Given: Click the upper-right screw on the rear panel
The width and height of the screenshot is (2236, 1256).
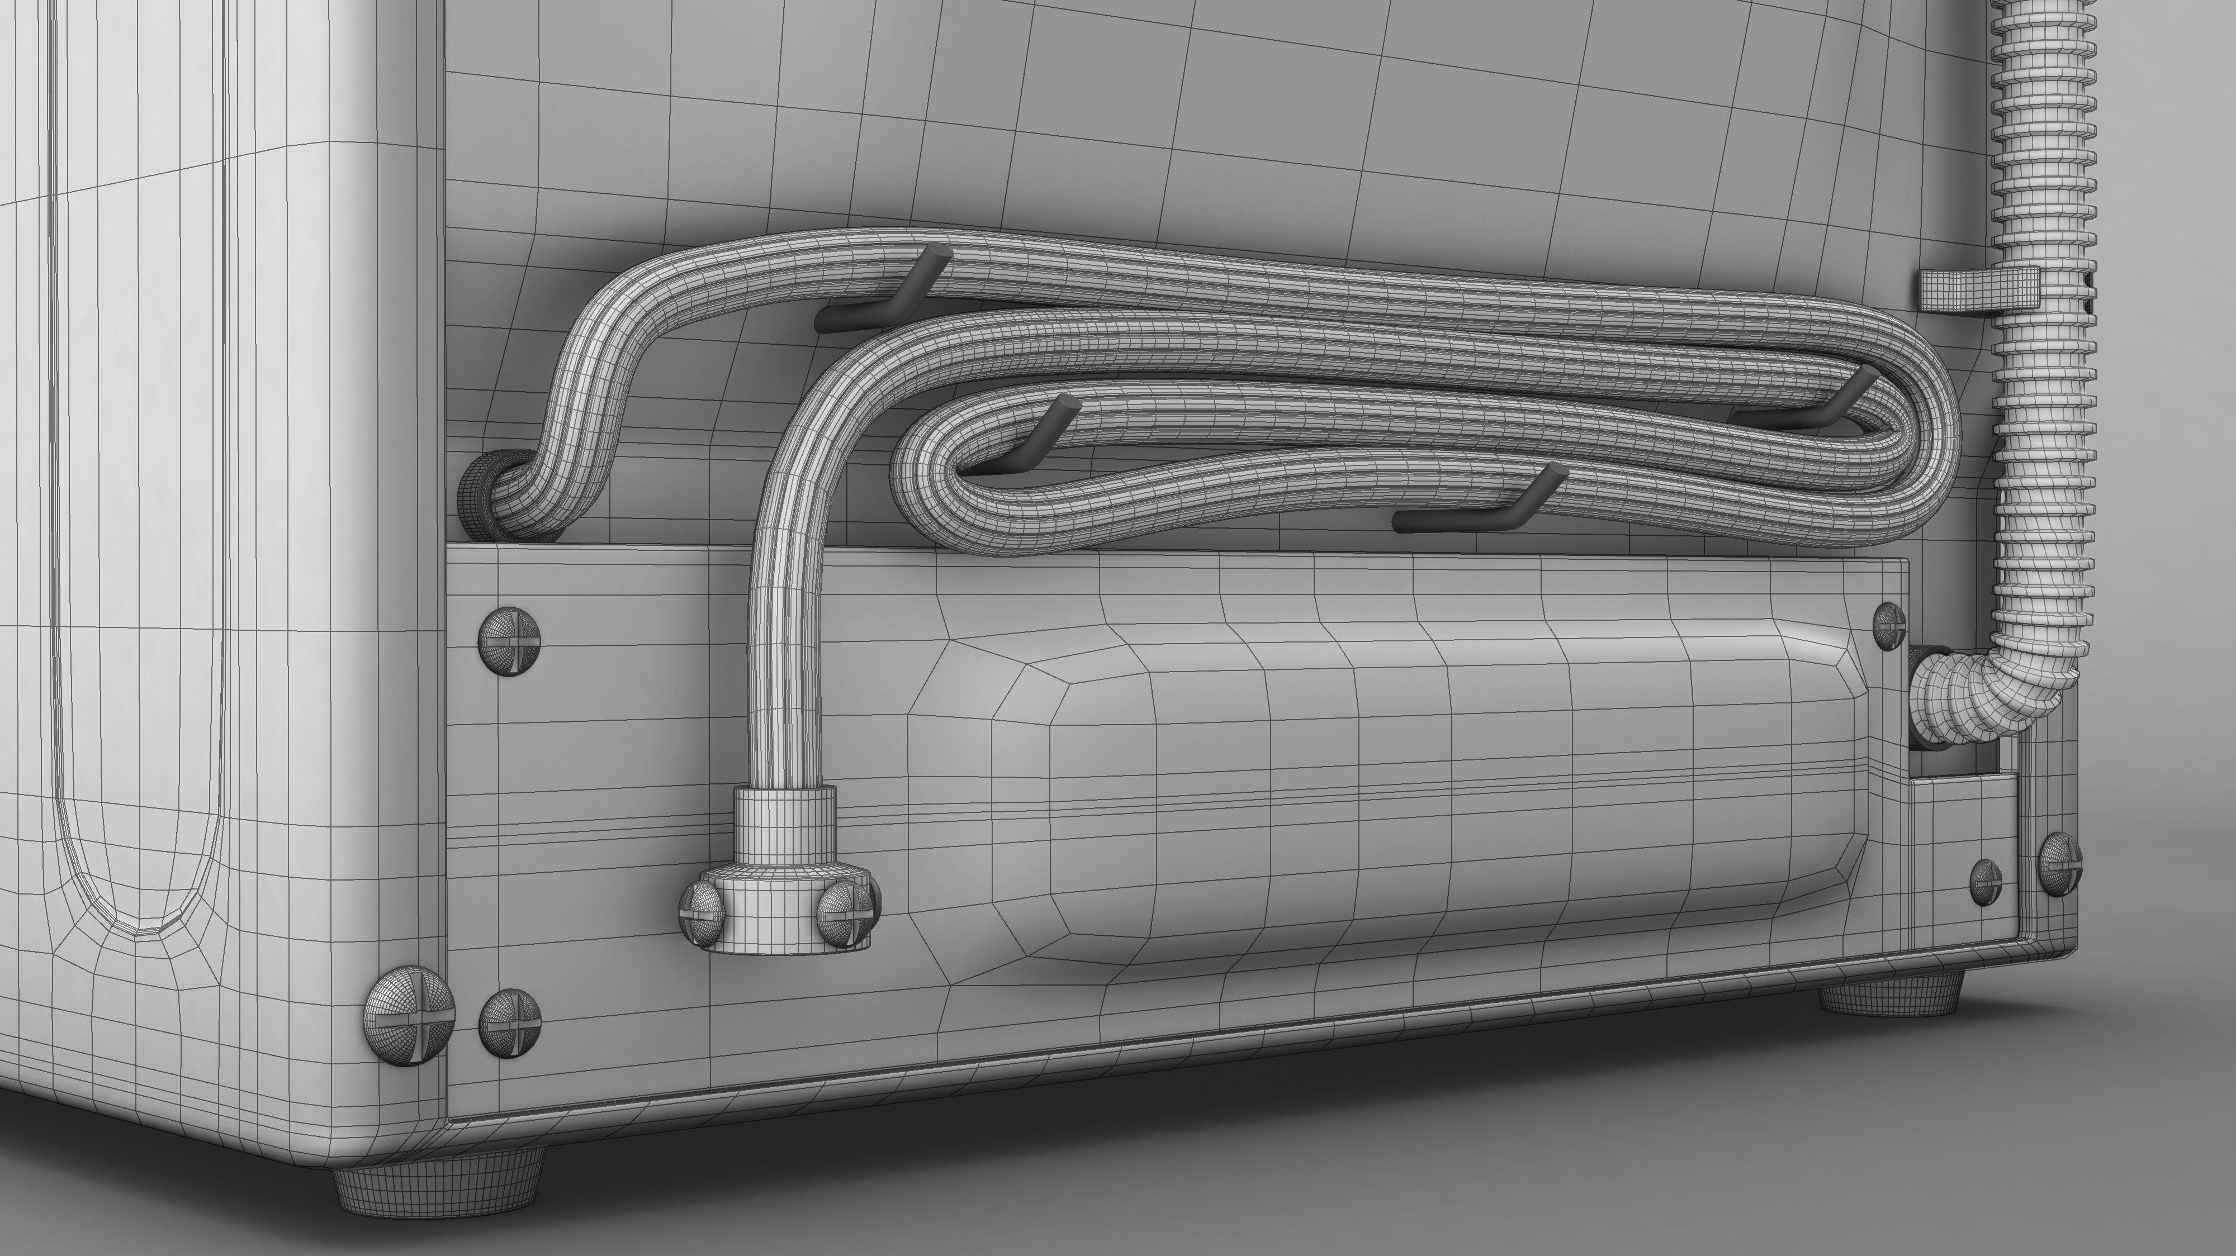Looking at the screenshot, I should click(x=1889, y=626).
